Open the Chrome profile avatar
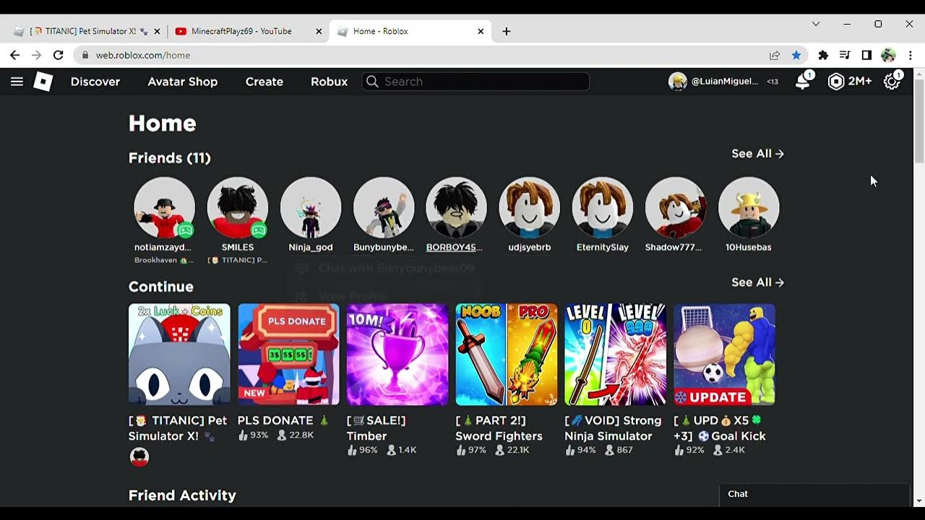Image resolution: width=925 pixels, height=520 pixels. coord(889,55)
